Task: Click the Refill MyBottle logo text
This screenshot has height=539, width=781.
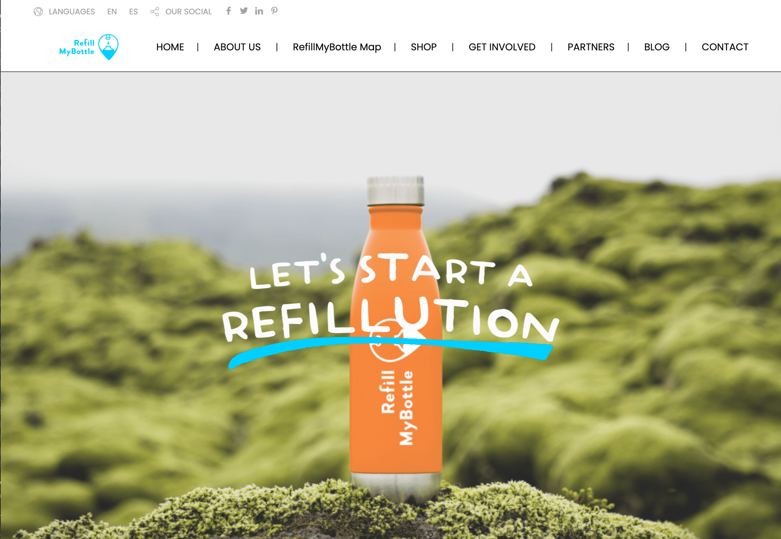Action: pyautogui.click(x=77, y=47)
